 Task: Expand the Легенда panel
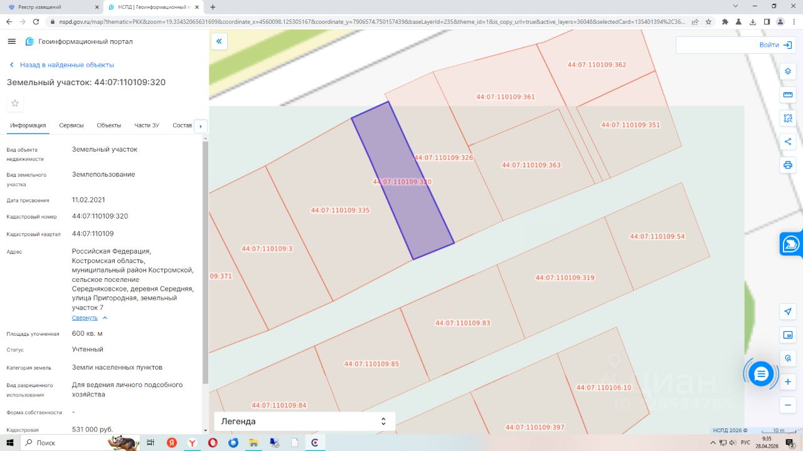point(304,422)
